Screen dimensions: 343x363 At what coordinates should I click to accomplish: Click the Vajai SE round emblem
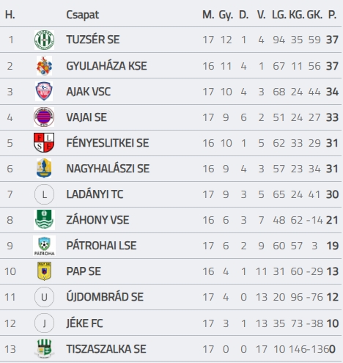point(44,117)
